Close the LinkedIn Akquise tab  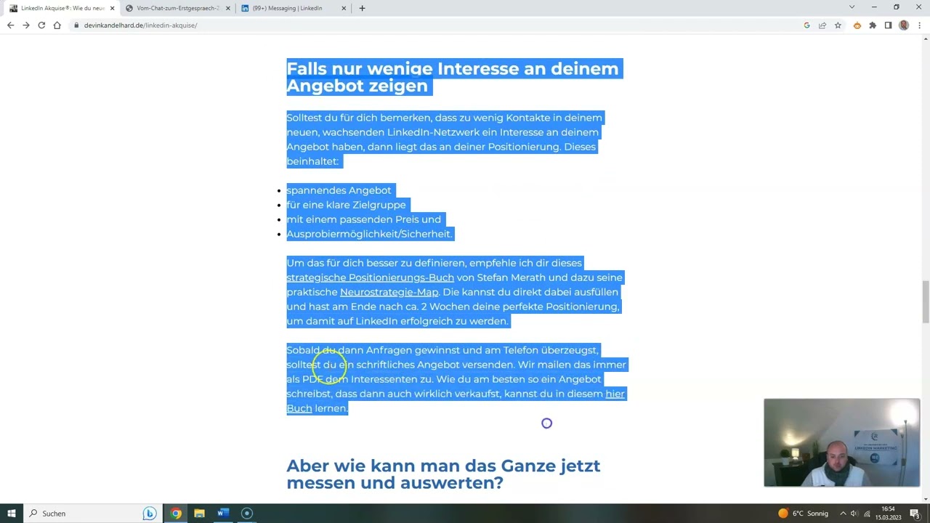[112, 8]
